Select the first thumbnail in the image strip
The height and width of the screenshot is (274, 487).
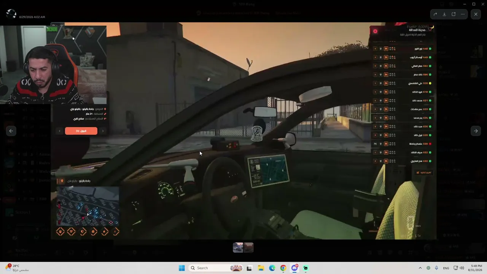tap(238, 248)
